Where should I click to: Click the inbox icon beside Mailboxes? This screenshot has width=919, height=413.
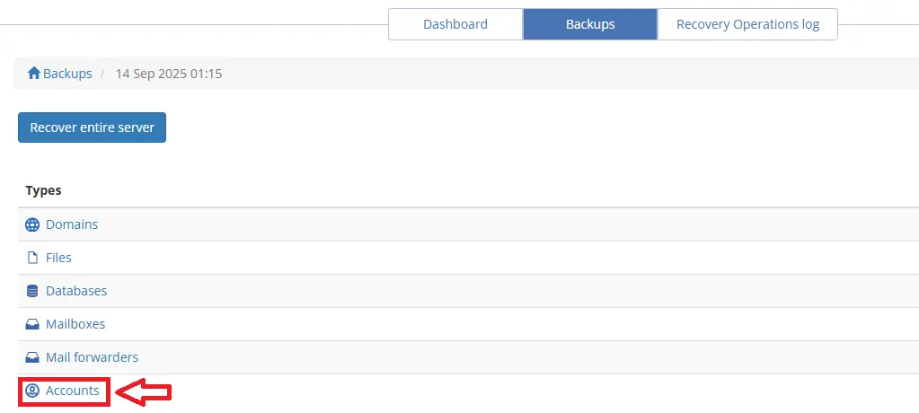[33, 324]
